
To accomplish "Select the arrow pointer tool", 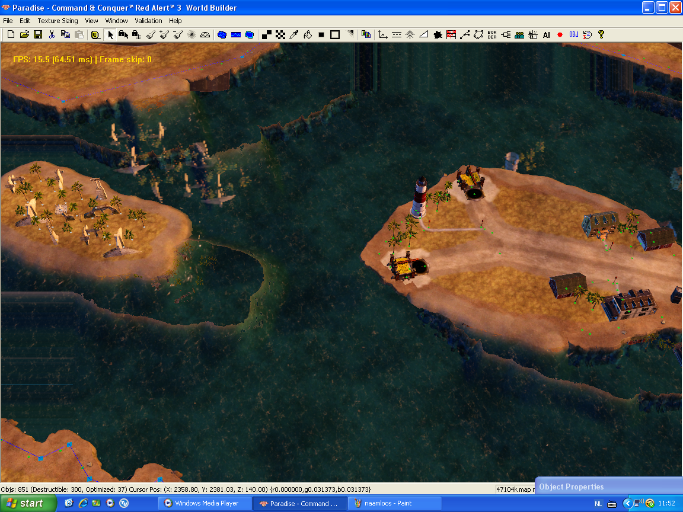I will point(110,34).
